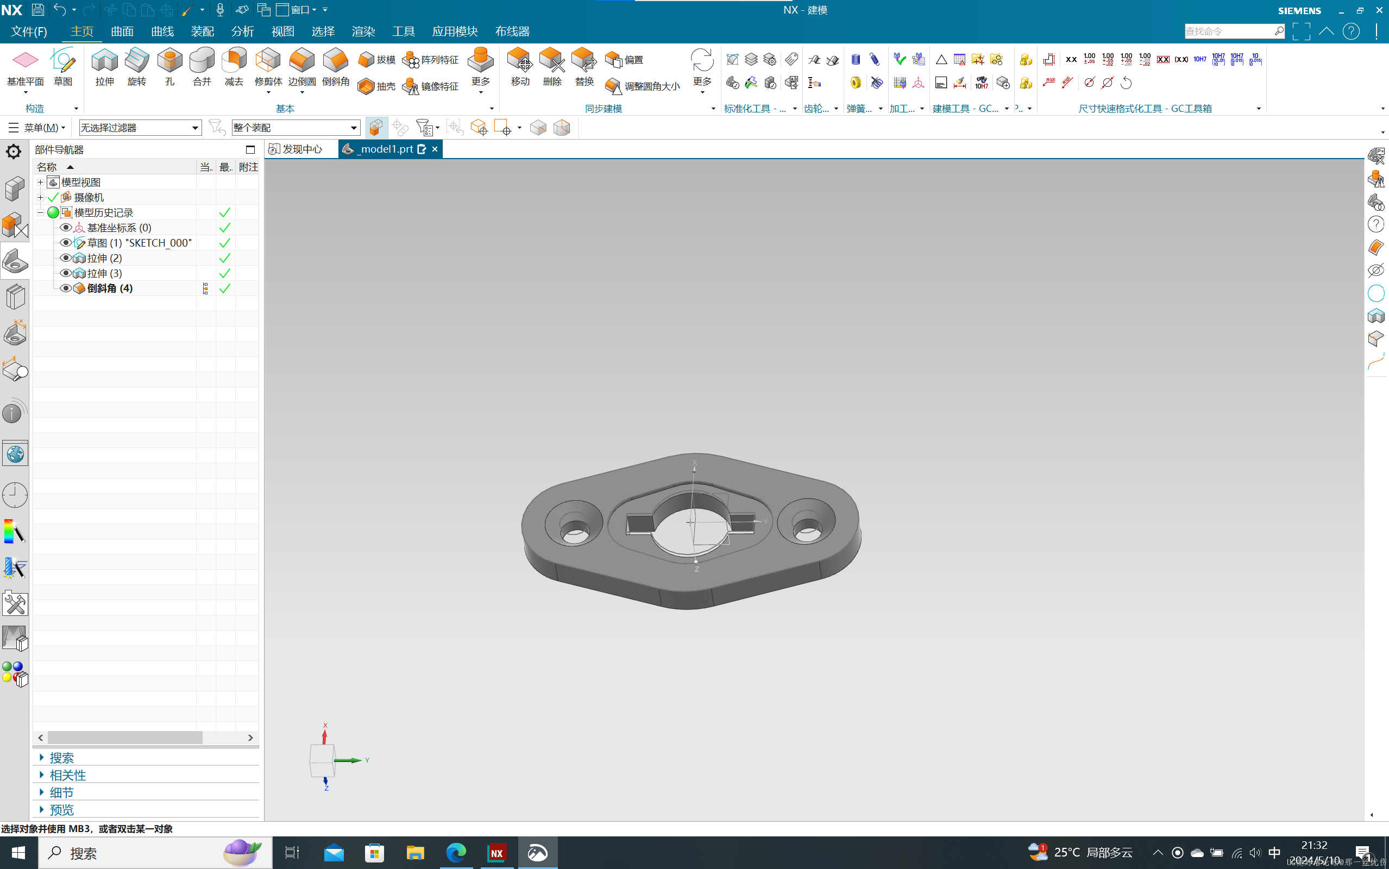Click 更多 in the 基本 group
The width and height of the screenshot is (1389, 869).
[x=480, y=70]
